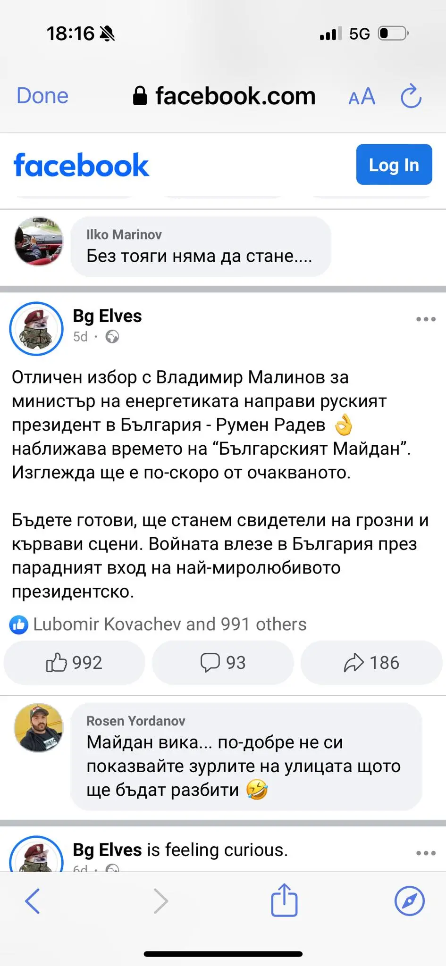Tap the Safari reload page icon

(411, 96)
